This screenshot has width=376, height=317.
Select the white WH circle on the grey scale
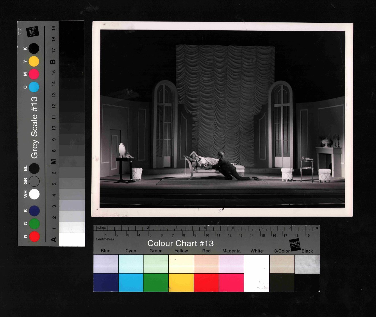[34, 194]
